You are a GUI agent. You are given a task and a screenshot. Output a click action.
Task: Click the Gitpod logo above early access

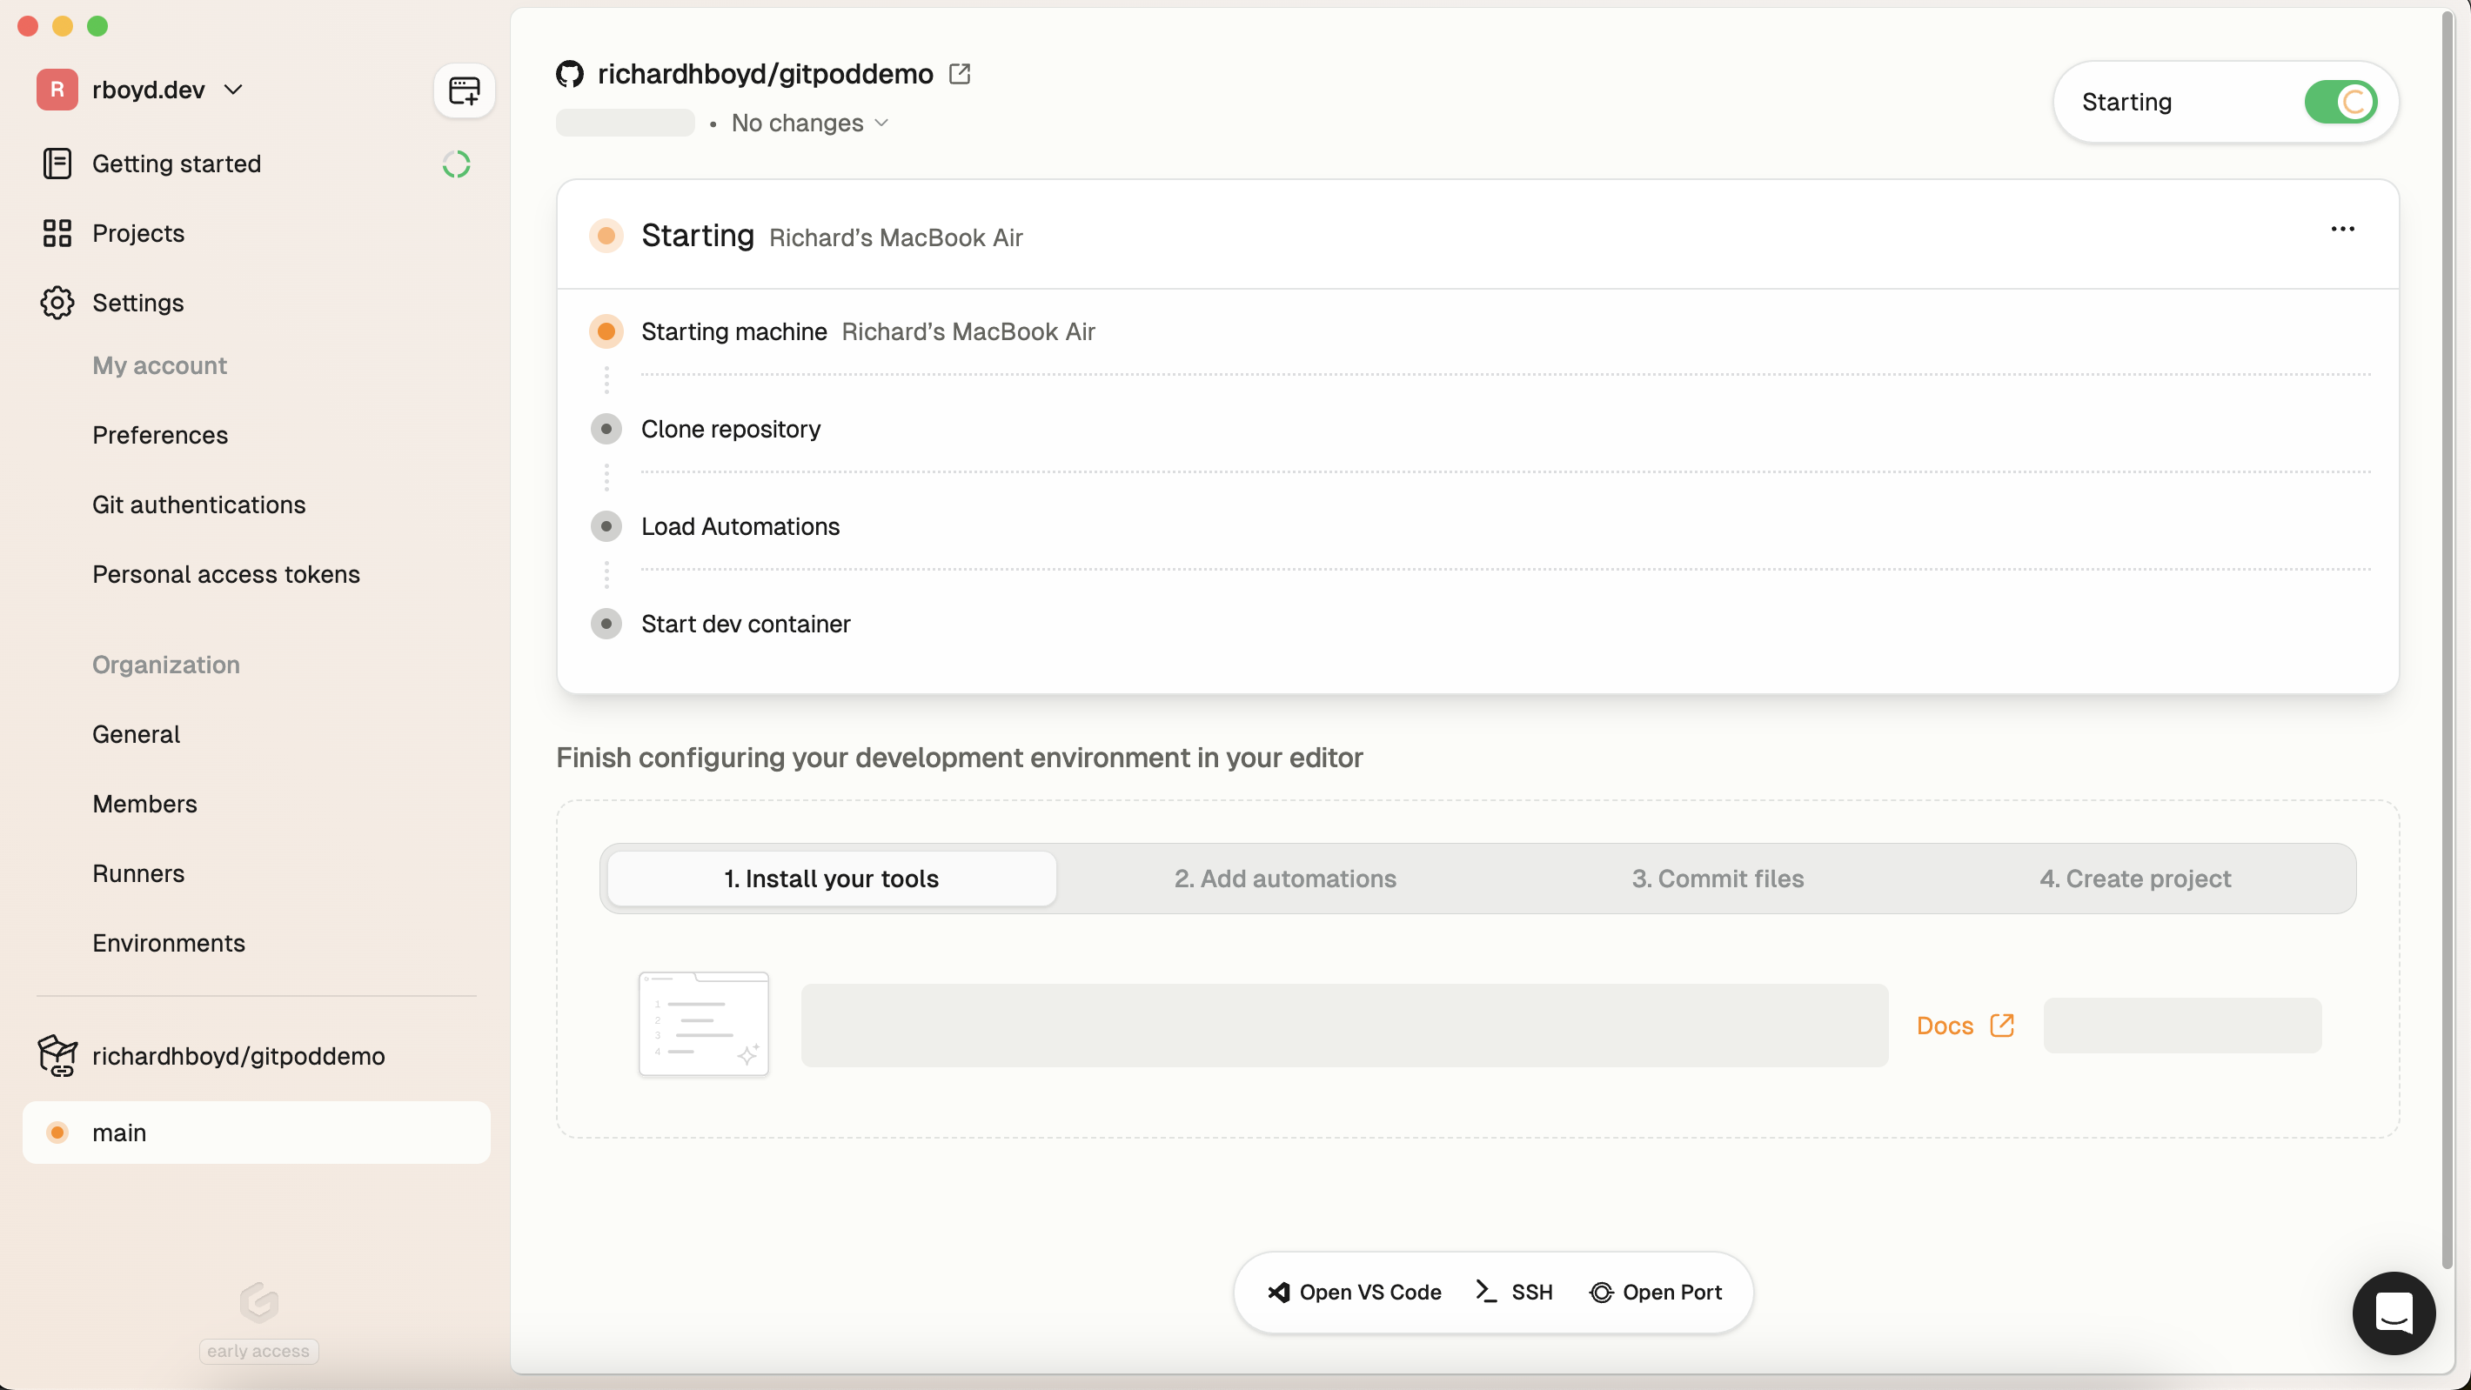[x=258, y=1302]
